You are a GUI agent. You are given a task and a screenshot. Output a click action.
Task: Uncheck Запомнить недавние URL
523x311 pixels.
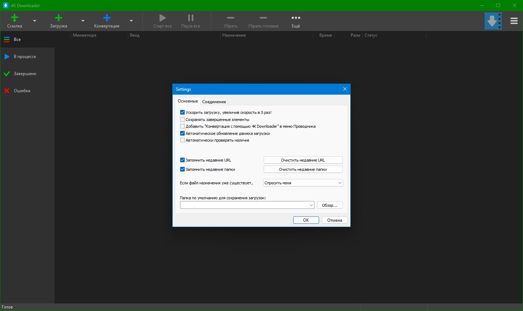(x=182, y=160)
